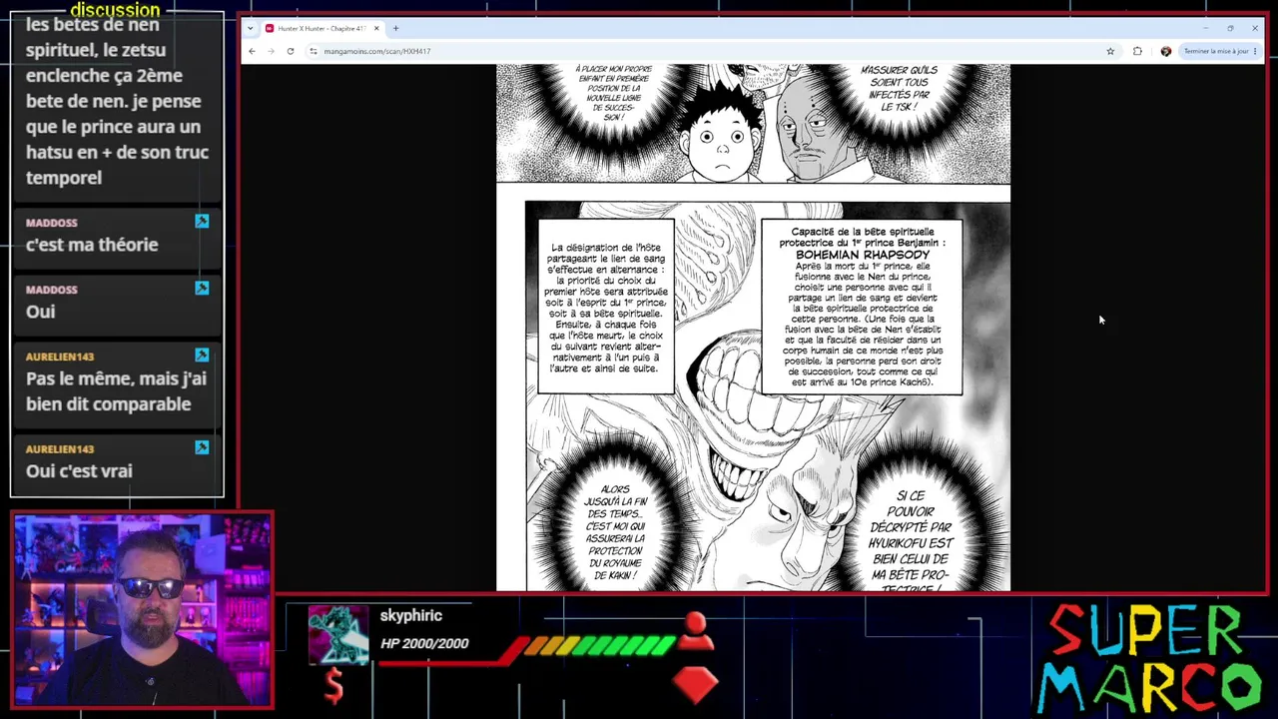
Task: Click the "Oui c'est vrai" chat message
Action: [79, 471]
